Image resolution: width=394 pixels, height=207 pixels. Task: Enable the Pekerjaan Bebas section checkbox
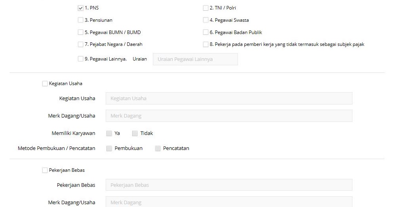pos(45,170)
